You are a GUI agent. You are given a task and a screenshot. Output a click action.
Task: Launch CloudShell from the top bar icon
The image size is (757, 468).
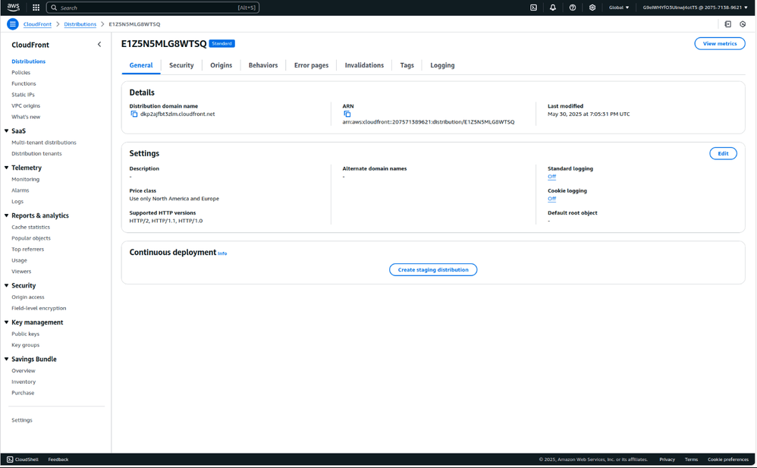(533, 8)
